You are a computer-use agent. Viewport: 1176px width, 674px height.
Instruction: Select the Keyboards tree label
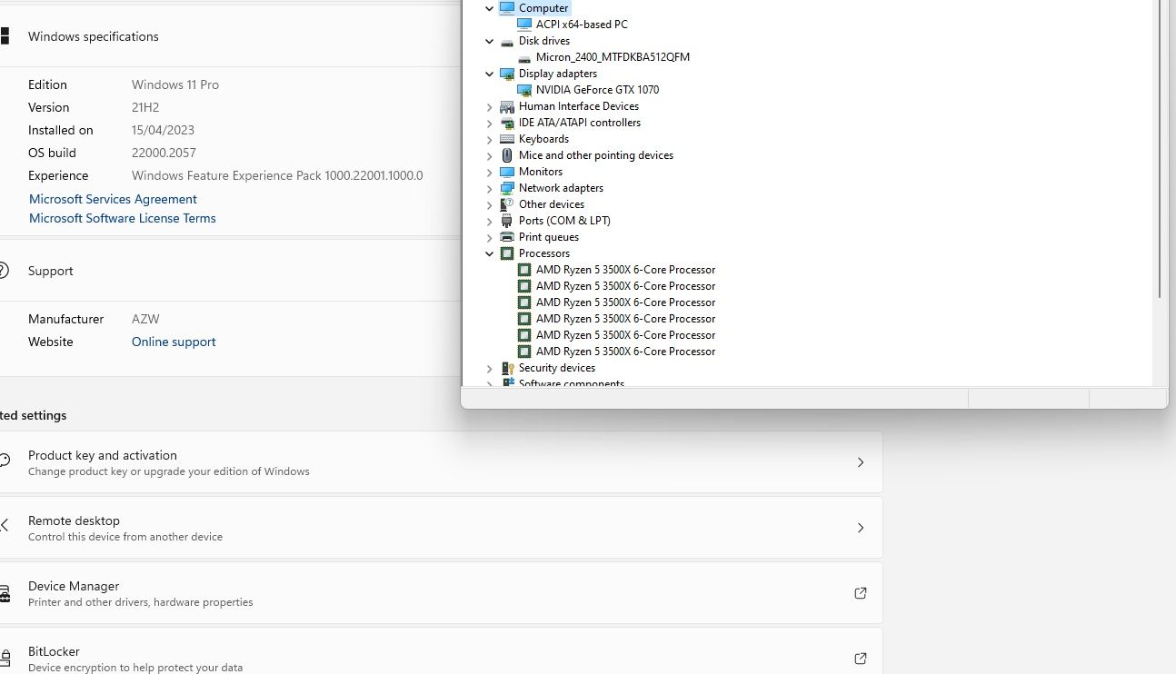pos(543,139)
